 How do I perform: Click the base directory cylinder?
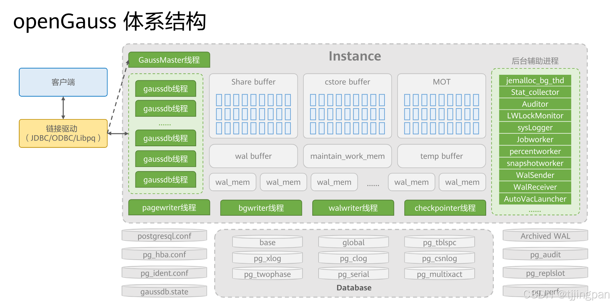coord(268,242)
